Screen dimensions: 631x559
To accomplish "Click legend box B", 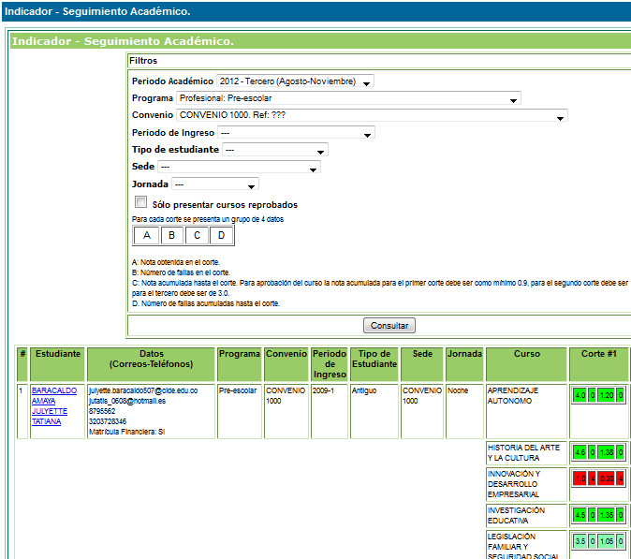I will point(172,235).
